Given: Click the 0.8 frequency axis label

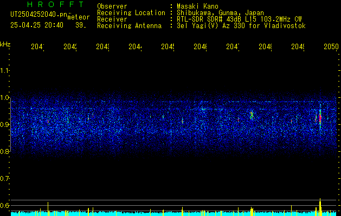Looking at the screenshot, I should click(x=4, y=151).
